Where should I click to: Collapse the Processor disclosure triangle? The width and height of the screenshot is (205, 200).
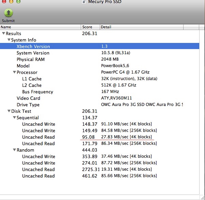point(14,72)
